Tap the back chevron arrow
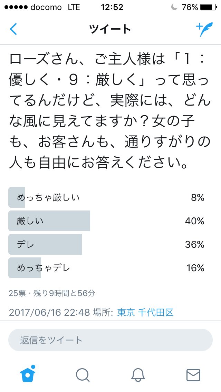221x392 pixels. tap(13, 29)
